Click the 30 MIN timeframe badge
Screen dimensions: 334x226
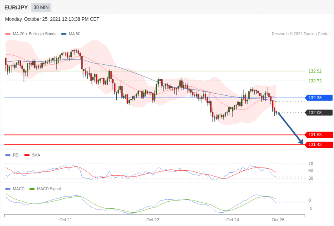coord(41,7)
